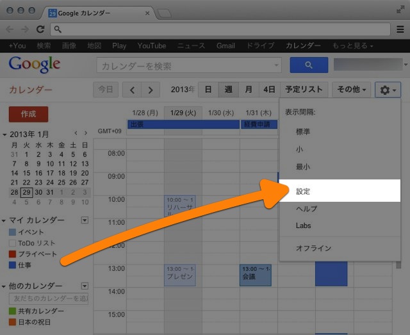Toggle イベント calendar color box
Image resolution: width=410 pixels, height=335 pixels.
point(12,232)
